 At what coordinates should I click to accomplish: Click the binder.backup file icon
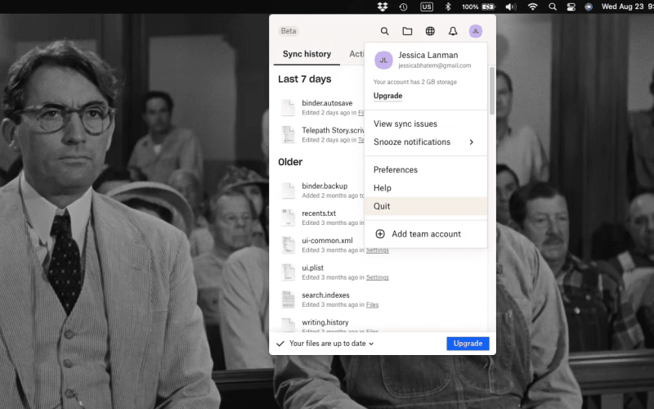[x=288, y=191]
